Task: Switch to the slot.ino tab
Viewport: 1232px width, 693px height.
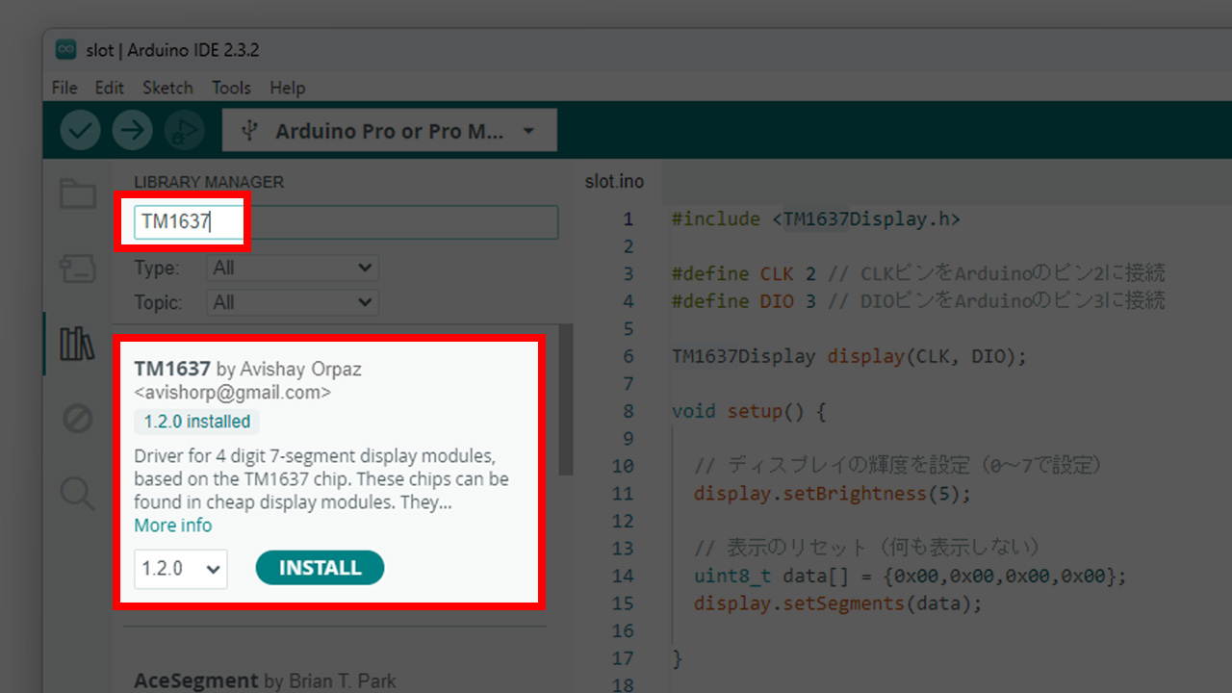Action: [614, 182]
